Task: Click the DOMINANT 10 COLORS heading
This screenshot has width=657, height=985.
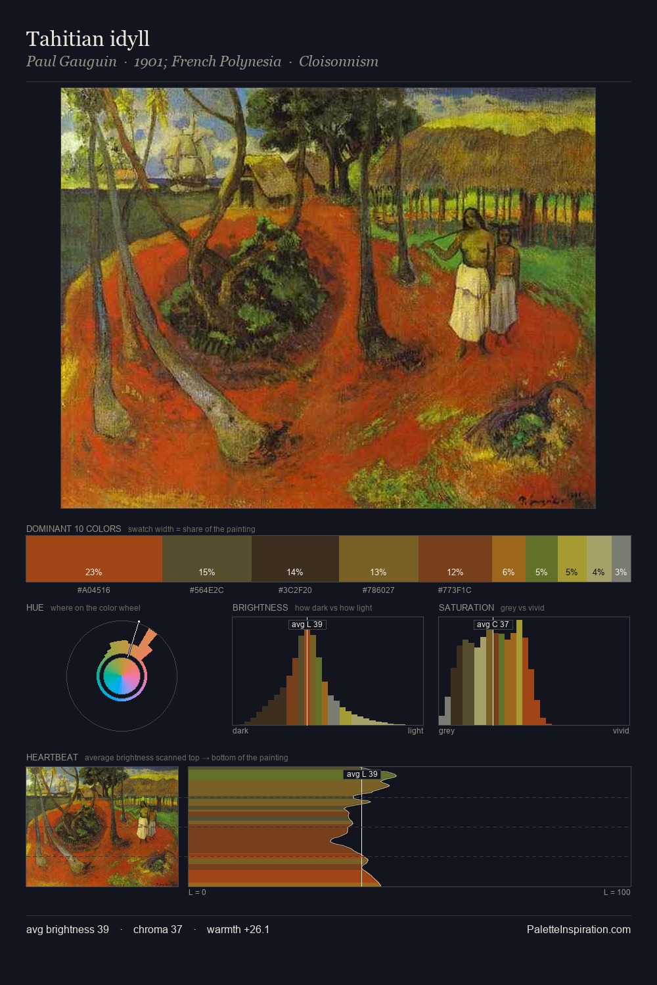Action: point(74,529)
